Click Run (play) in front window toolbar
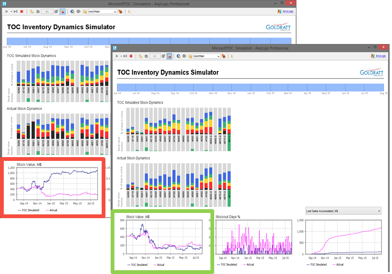The width and height of the screenshot is (392, 274). 117,56
